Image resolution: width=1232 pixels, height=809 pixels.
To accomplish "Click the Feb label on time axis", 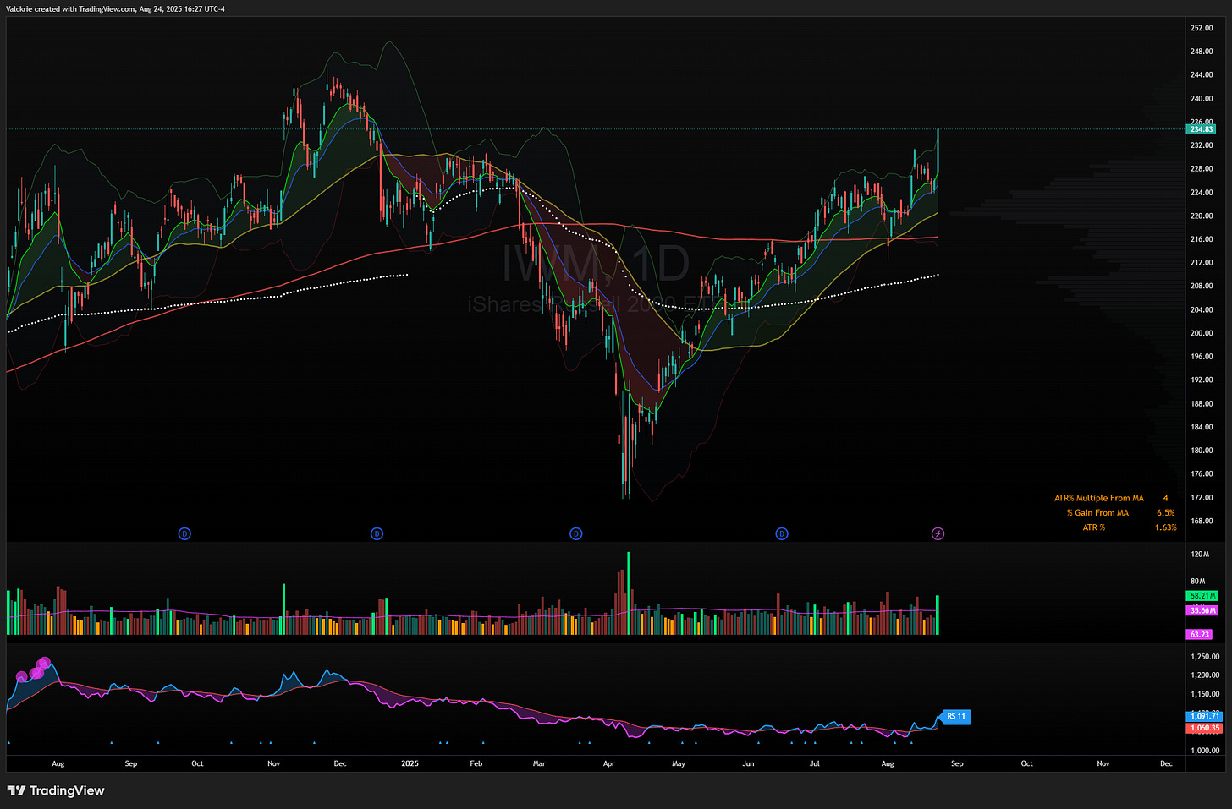I will point(476,763).
